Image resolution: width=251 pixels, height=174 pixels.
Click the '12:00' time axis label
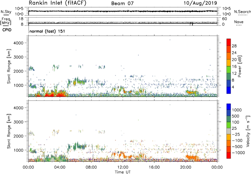point(123,167)
